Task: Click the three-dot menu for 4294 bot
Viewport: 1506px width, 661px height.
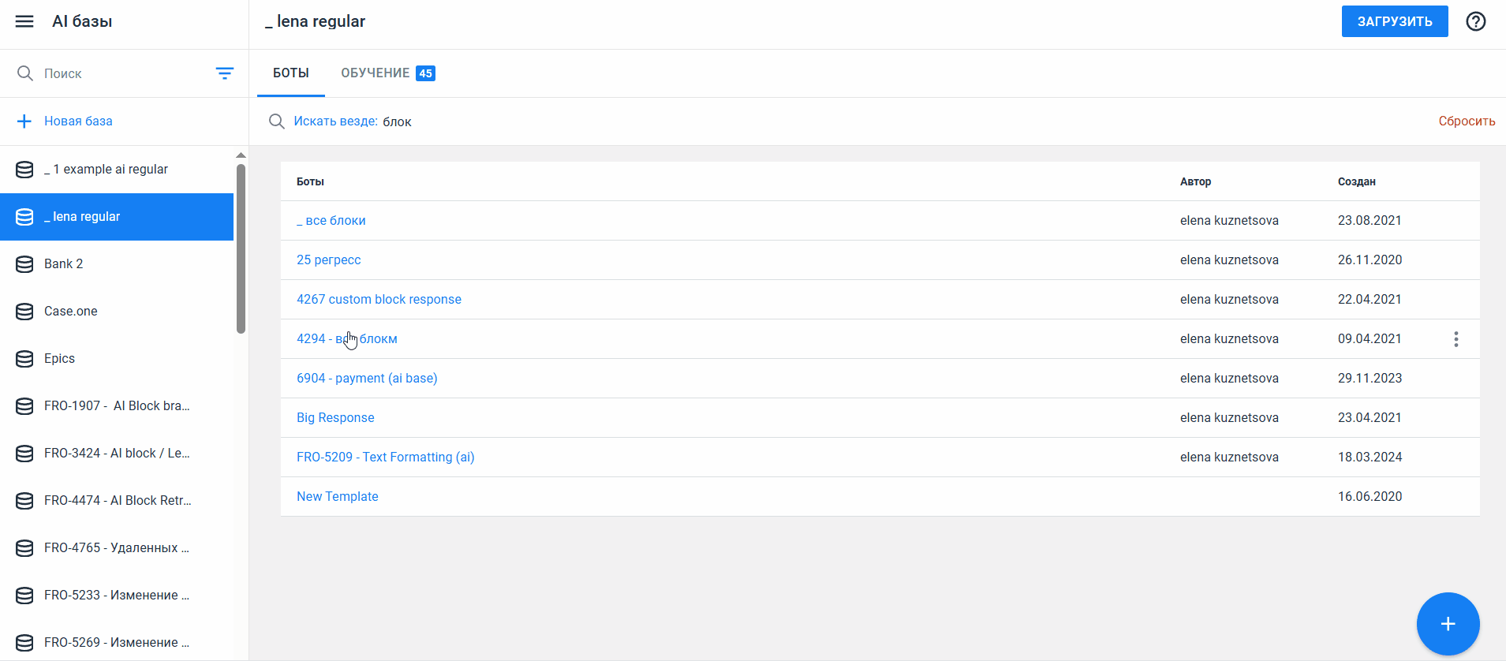Action: [x=1456, y=339]
